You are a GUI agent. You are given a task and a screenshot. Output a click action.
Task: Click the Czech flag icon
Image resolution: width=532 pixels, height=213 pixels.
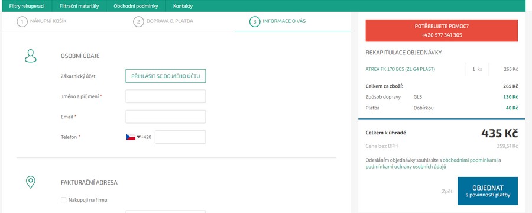(x=131, y=137)
